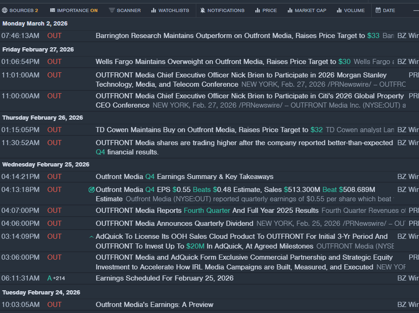Click OUT ticker on 04:14:21PM row

[54, 177]
